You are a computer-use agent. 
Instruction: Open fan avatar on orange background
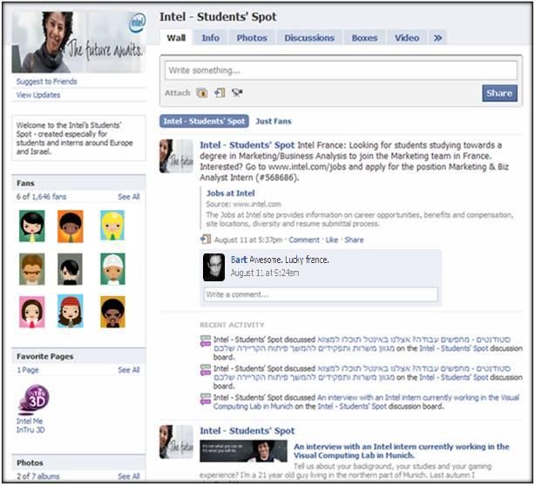coord(71,226)
